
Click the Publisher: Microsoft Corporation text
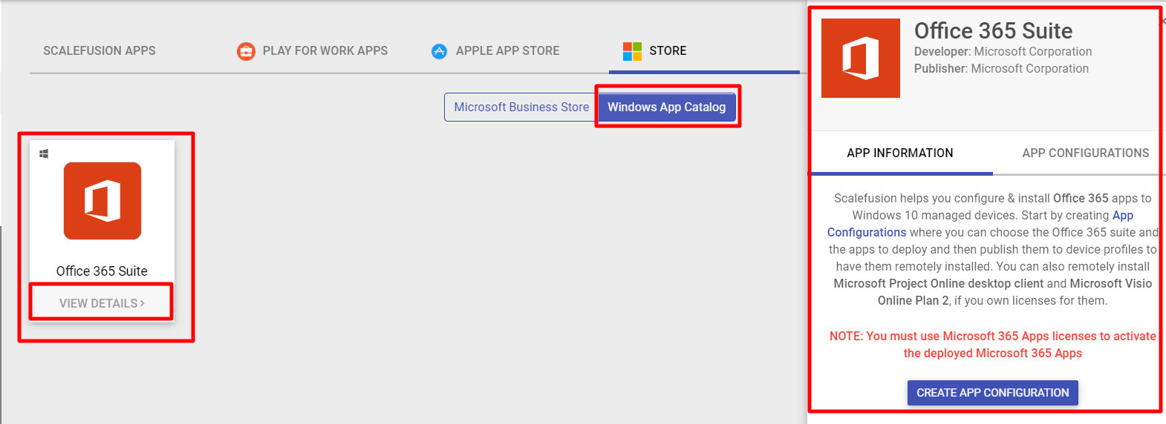point(1002,68)
